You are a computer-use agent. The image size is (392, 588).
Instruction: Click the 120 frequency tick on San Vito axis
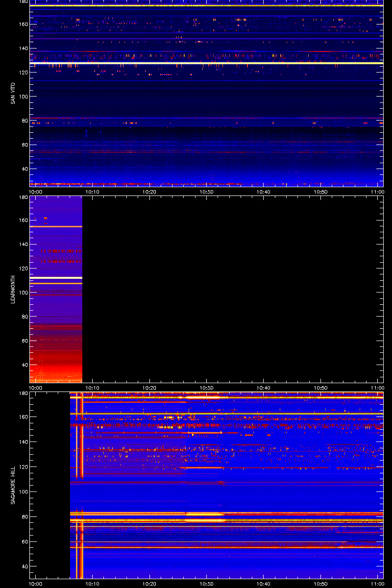coord(23,72)
